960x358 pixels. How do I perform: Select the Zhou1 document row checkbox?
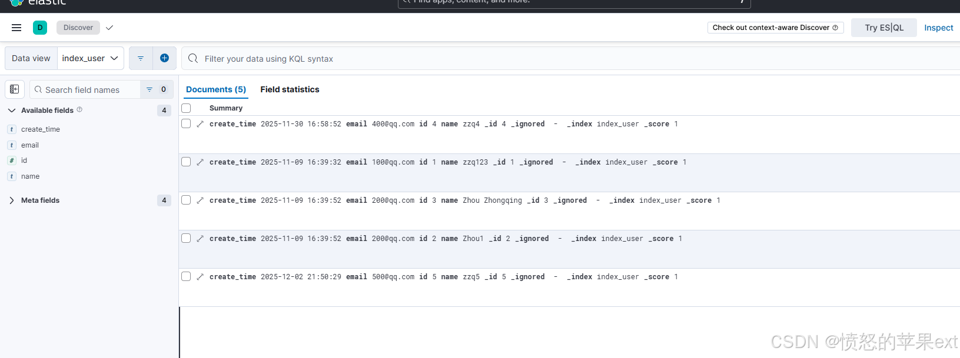click(186, 238)
